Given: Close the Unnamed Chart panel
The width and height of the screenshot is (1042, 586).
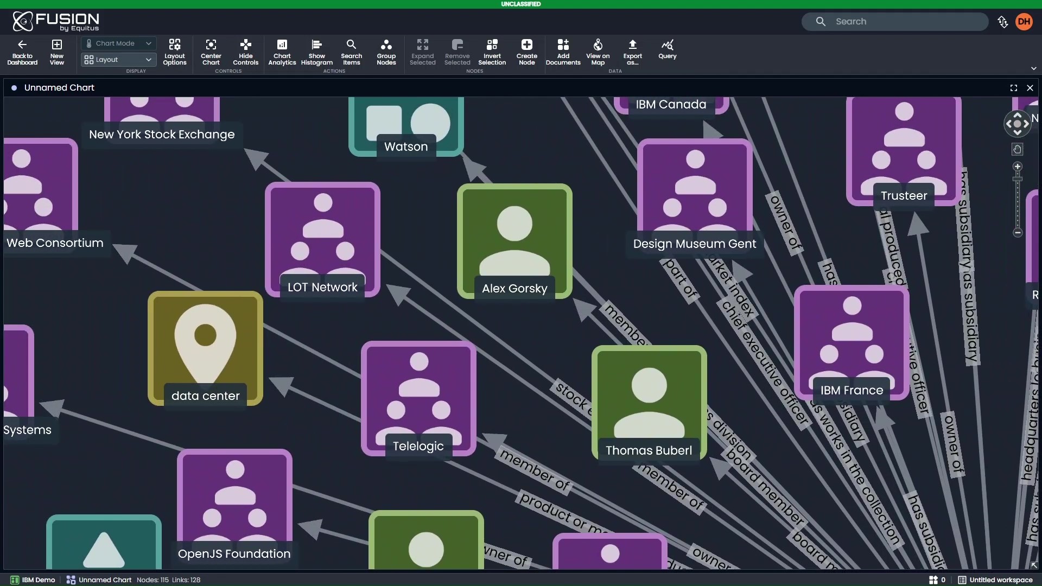Looking at the screenshot, I should point(1030,88).
